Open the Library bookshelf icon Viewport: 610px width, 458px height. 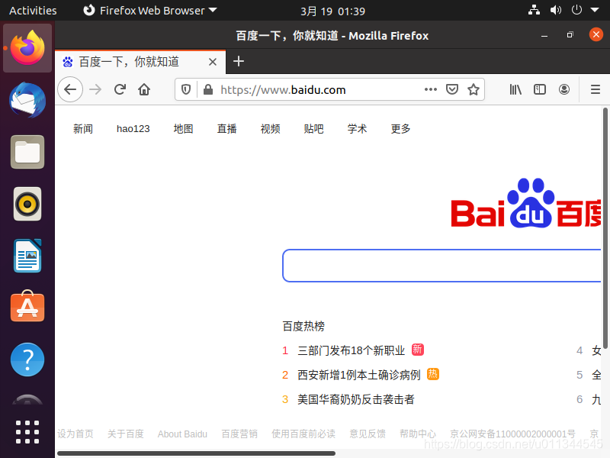(515, 89)
